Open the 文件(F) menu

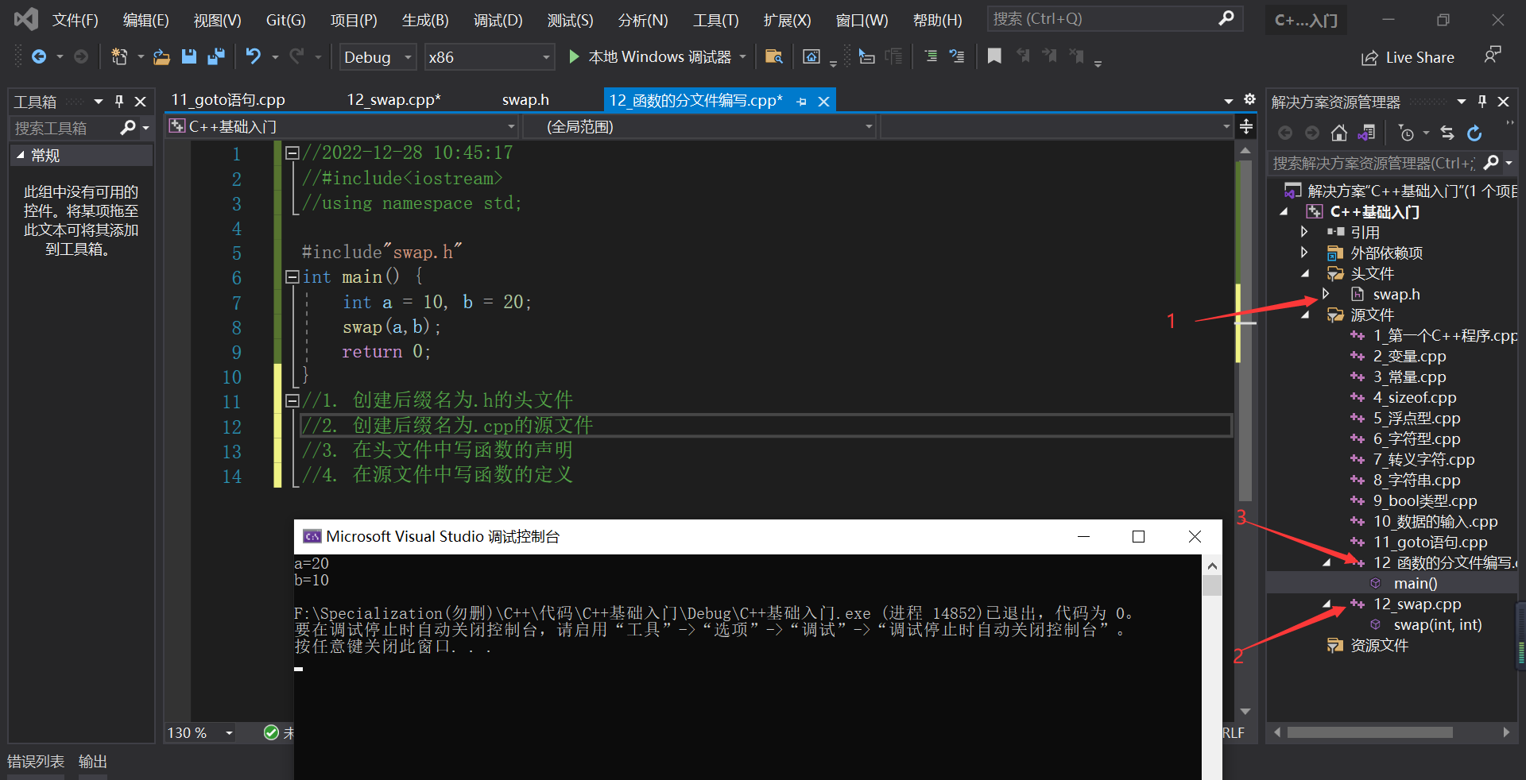tap(76, 20)
